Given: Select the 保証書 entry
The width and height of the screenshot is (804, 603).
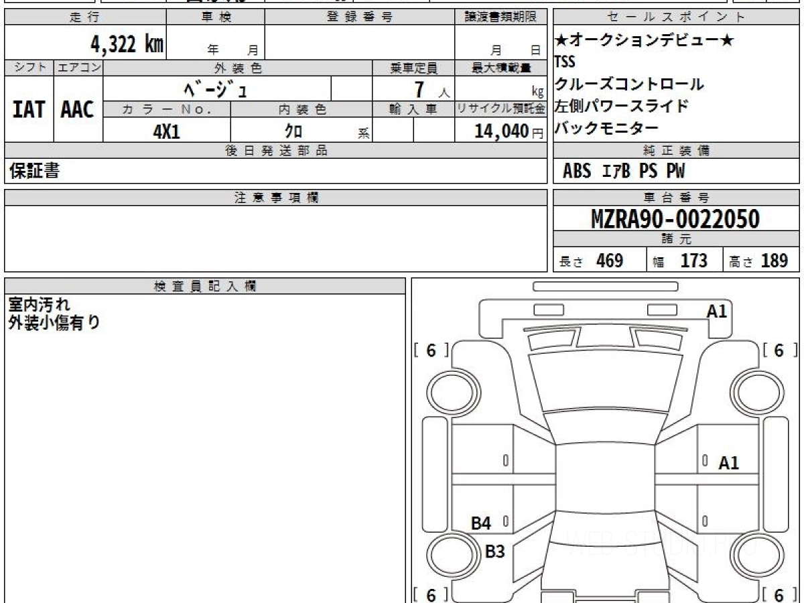Looking at the screenshot, I should [34, 172].
